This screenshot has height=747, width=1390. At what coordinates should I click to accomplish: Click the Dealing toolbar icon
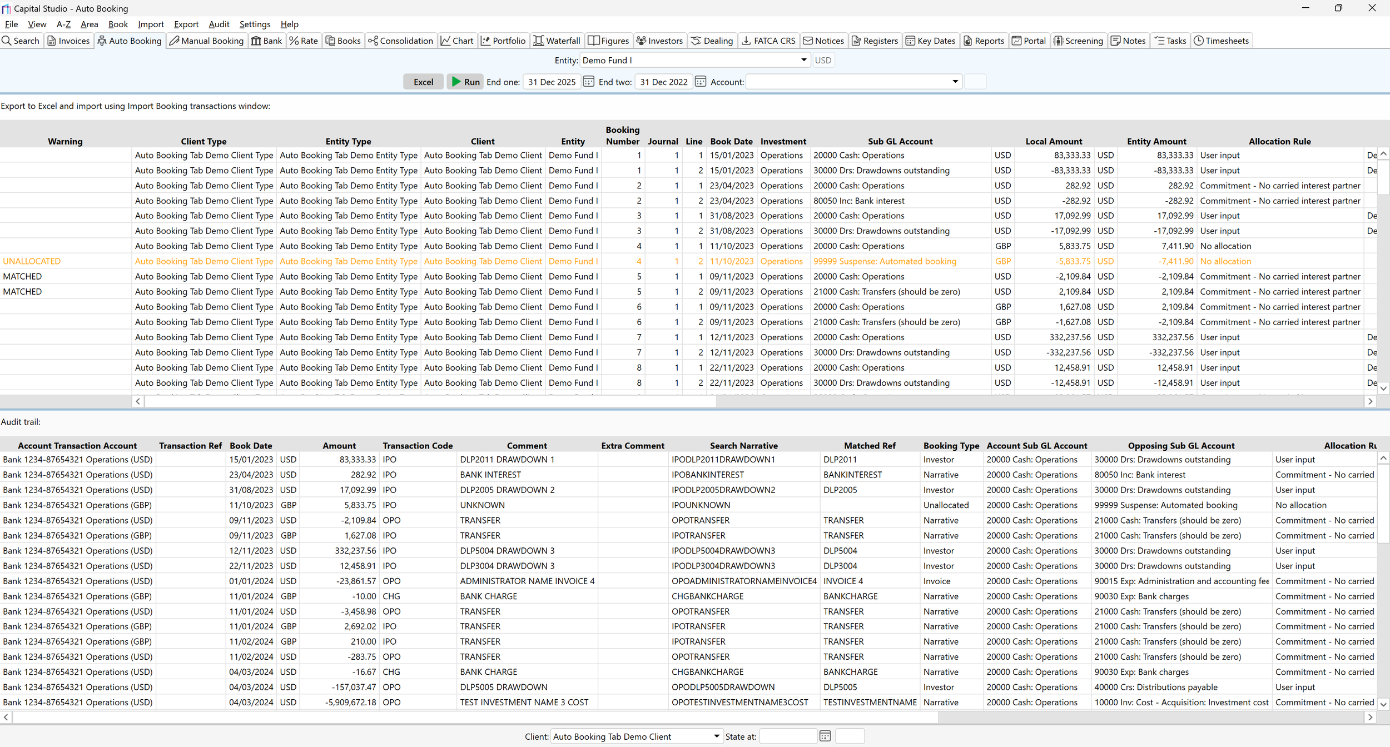click(696, 41)
